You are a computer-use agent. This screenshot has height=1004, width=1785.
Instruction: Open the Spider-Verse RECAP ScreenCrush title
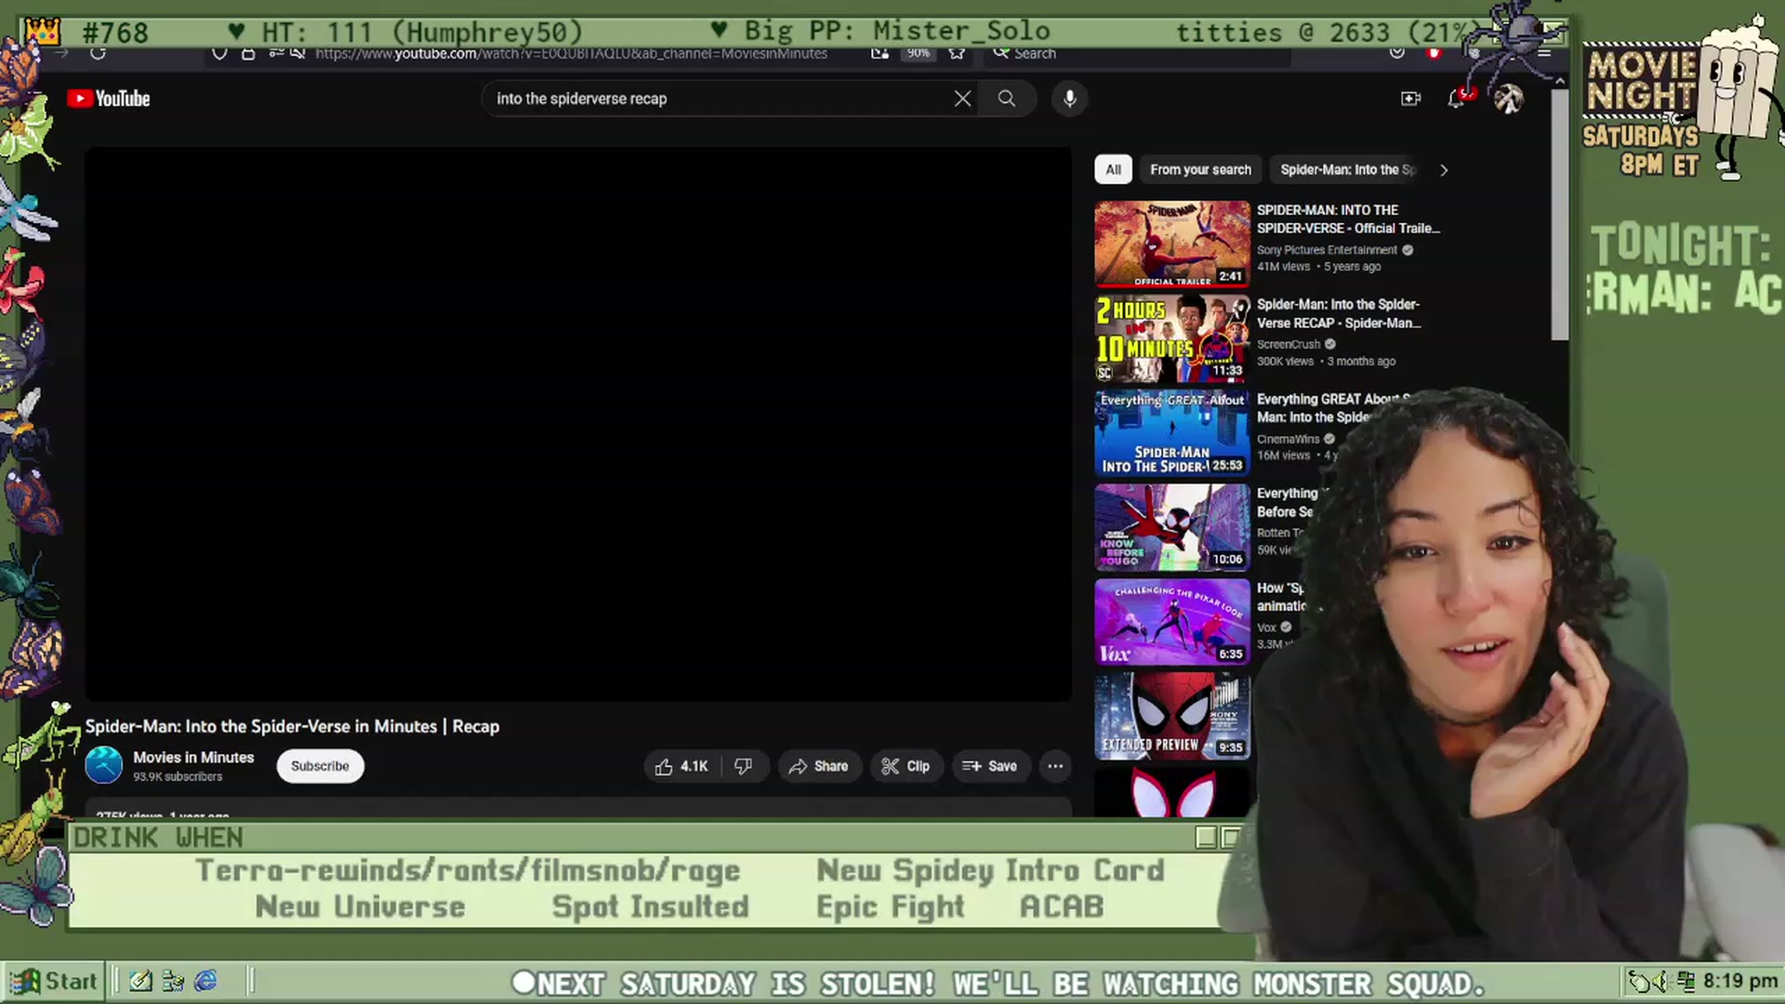[x=1339, y=314]
